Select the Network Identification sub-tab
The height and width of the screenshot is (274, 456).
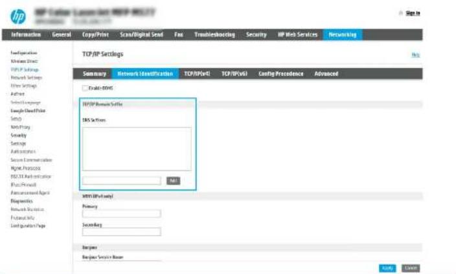tap(145, 74)
